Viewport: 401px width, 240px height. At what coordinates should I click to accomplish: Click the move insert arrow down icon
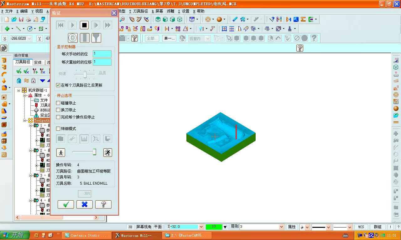pos(43,81)
